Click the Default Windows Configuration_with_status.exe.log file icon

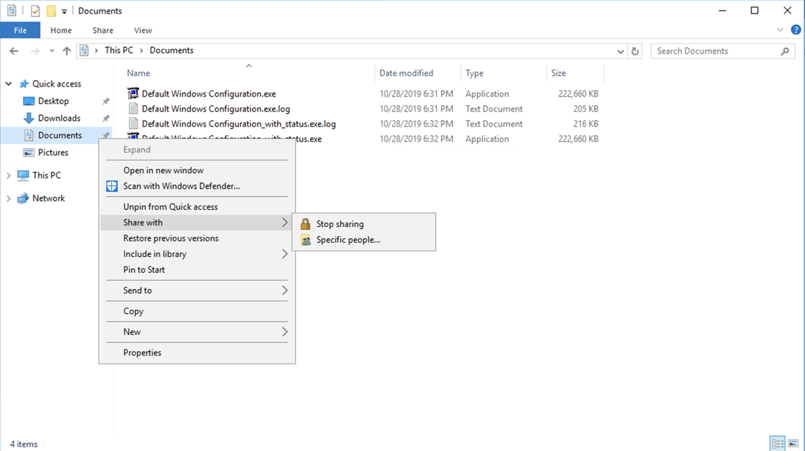(x=133, y=123)
